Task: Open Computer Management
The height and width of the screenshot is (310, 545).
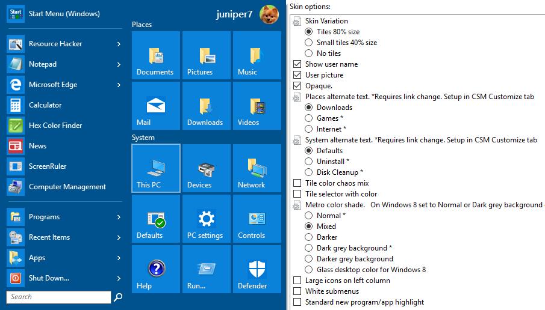Action: [x=64, y=187]
